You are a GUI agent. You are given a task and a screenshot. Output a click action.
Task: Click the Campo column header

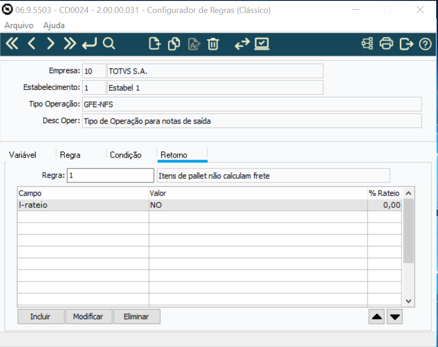pos(83,193)
